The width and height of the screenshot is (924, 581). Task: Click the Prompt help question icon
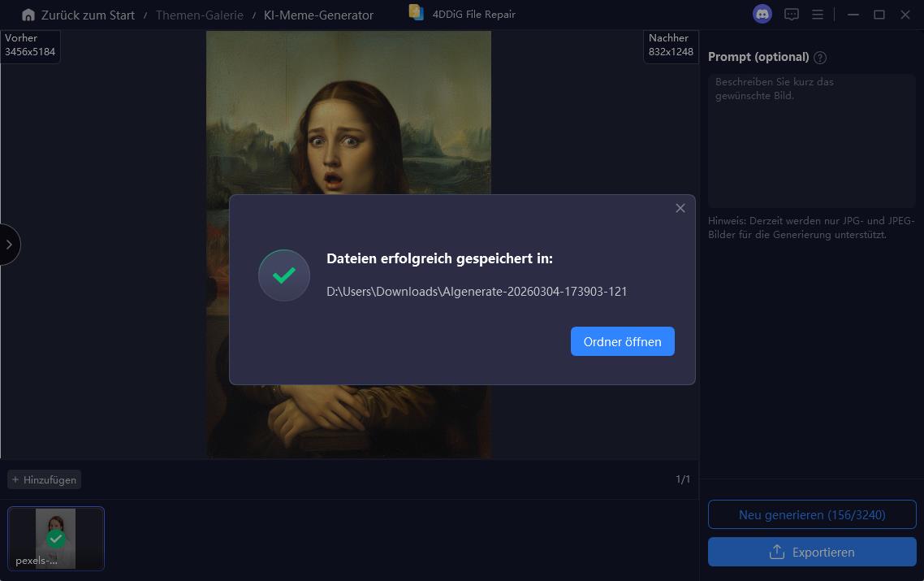[820, 57]
